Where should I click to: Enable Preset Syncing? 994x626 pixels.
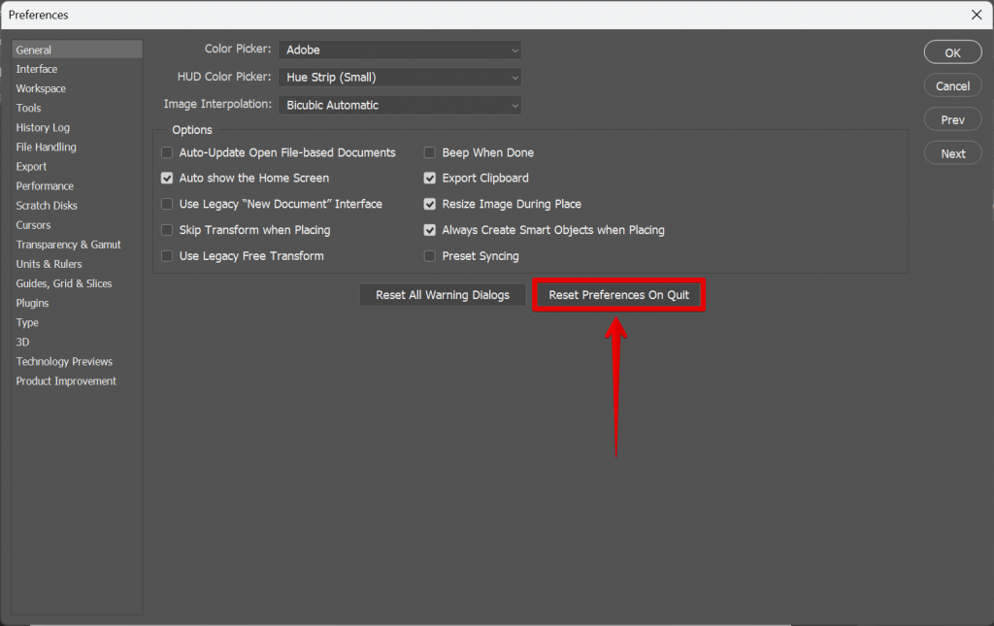pos(429,255)
